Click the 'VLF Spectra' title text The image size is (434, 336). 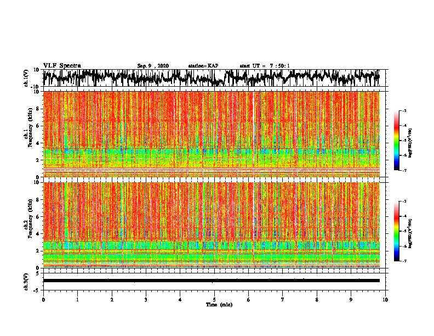pyautogui.click(x=62, y=66)
